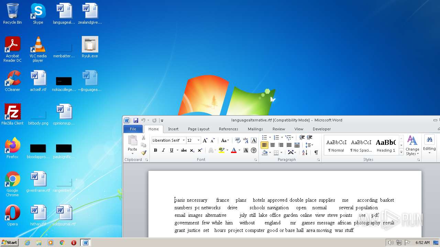Apply red font color
The height and width of the screenshot is (247, 440).
point(234,150)
